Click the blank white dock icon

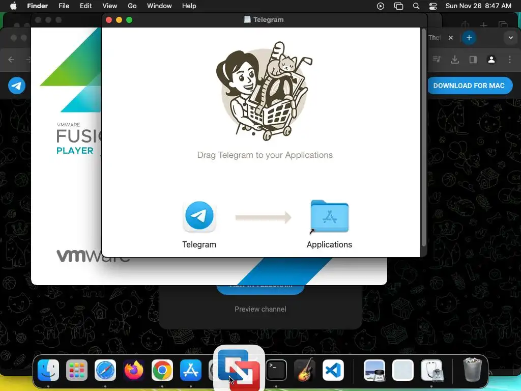pyautogui.click(x=403, y=370)
